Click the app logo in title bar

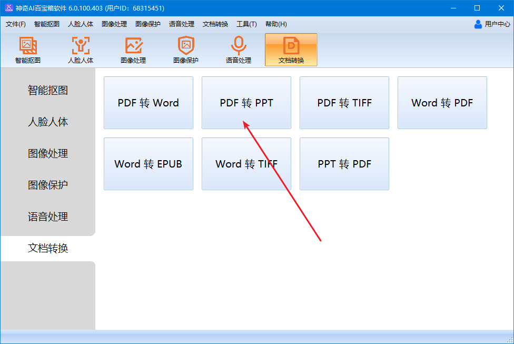[9, 8]
